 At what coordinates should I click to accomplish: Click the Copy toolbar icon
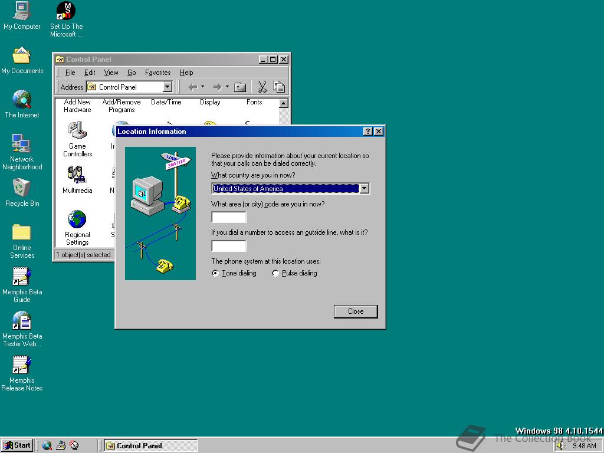(279, 87)
